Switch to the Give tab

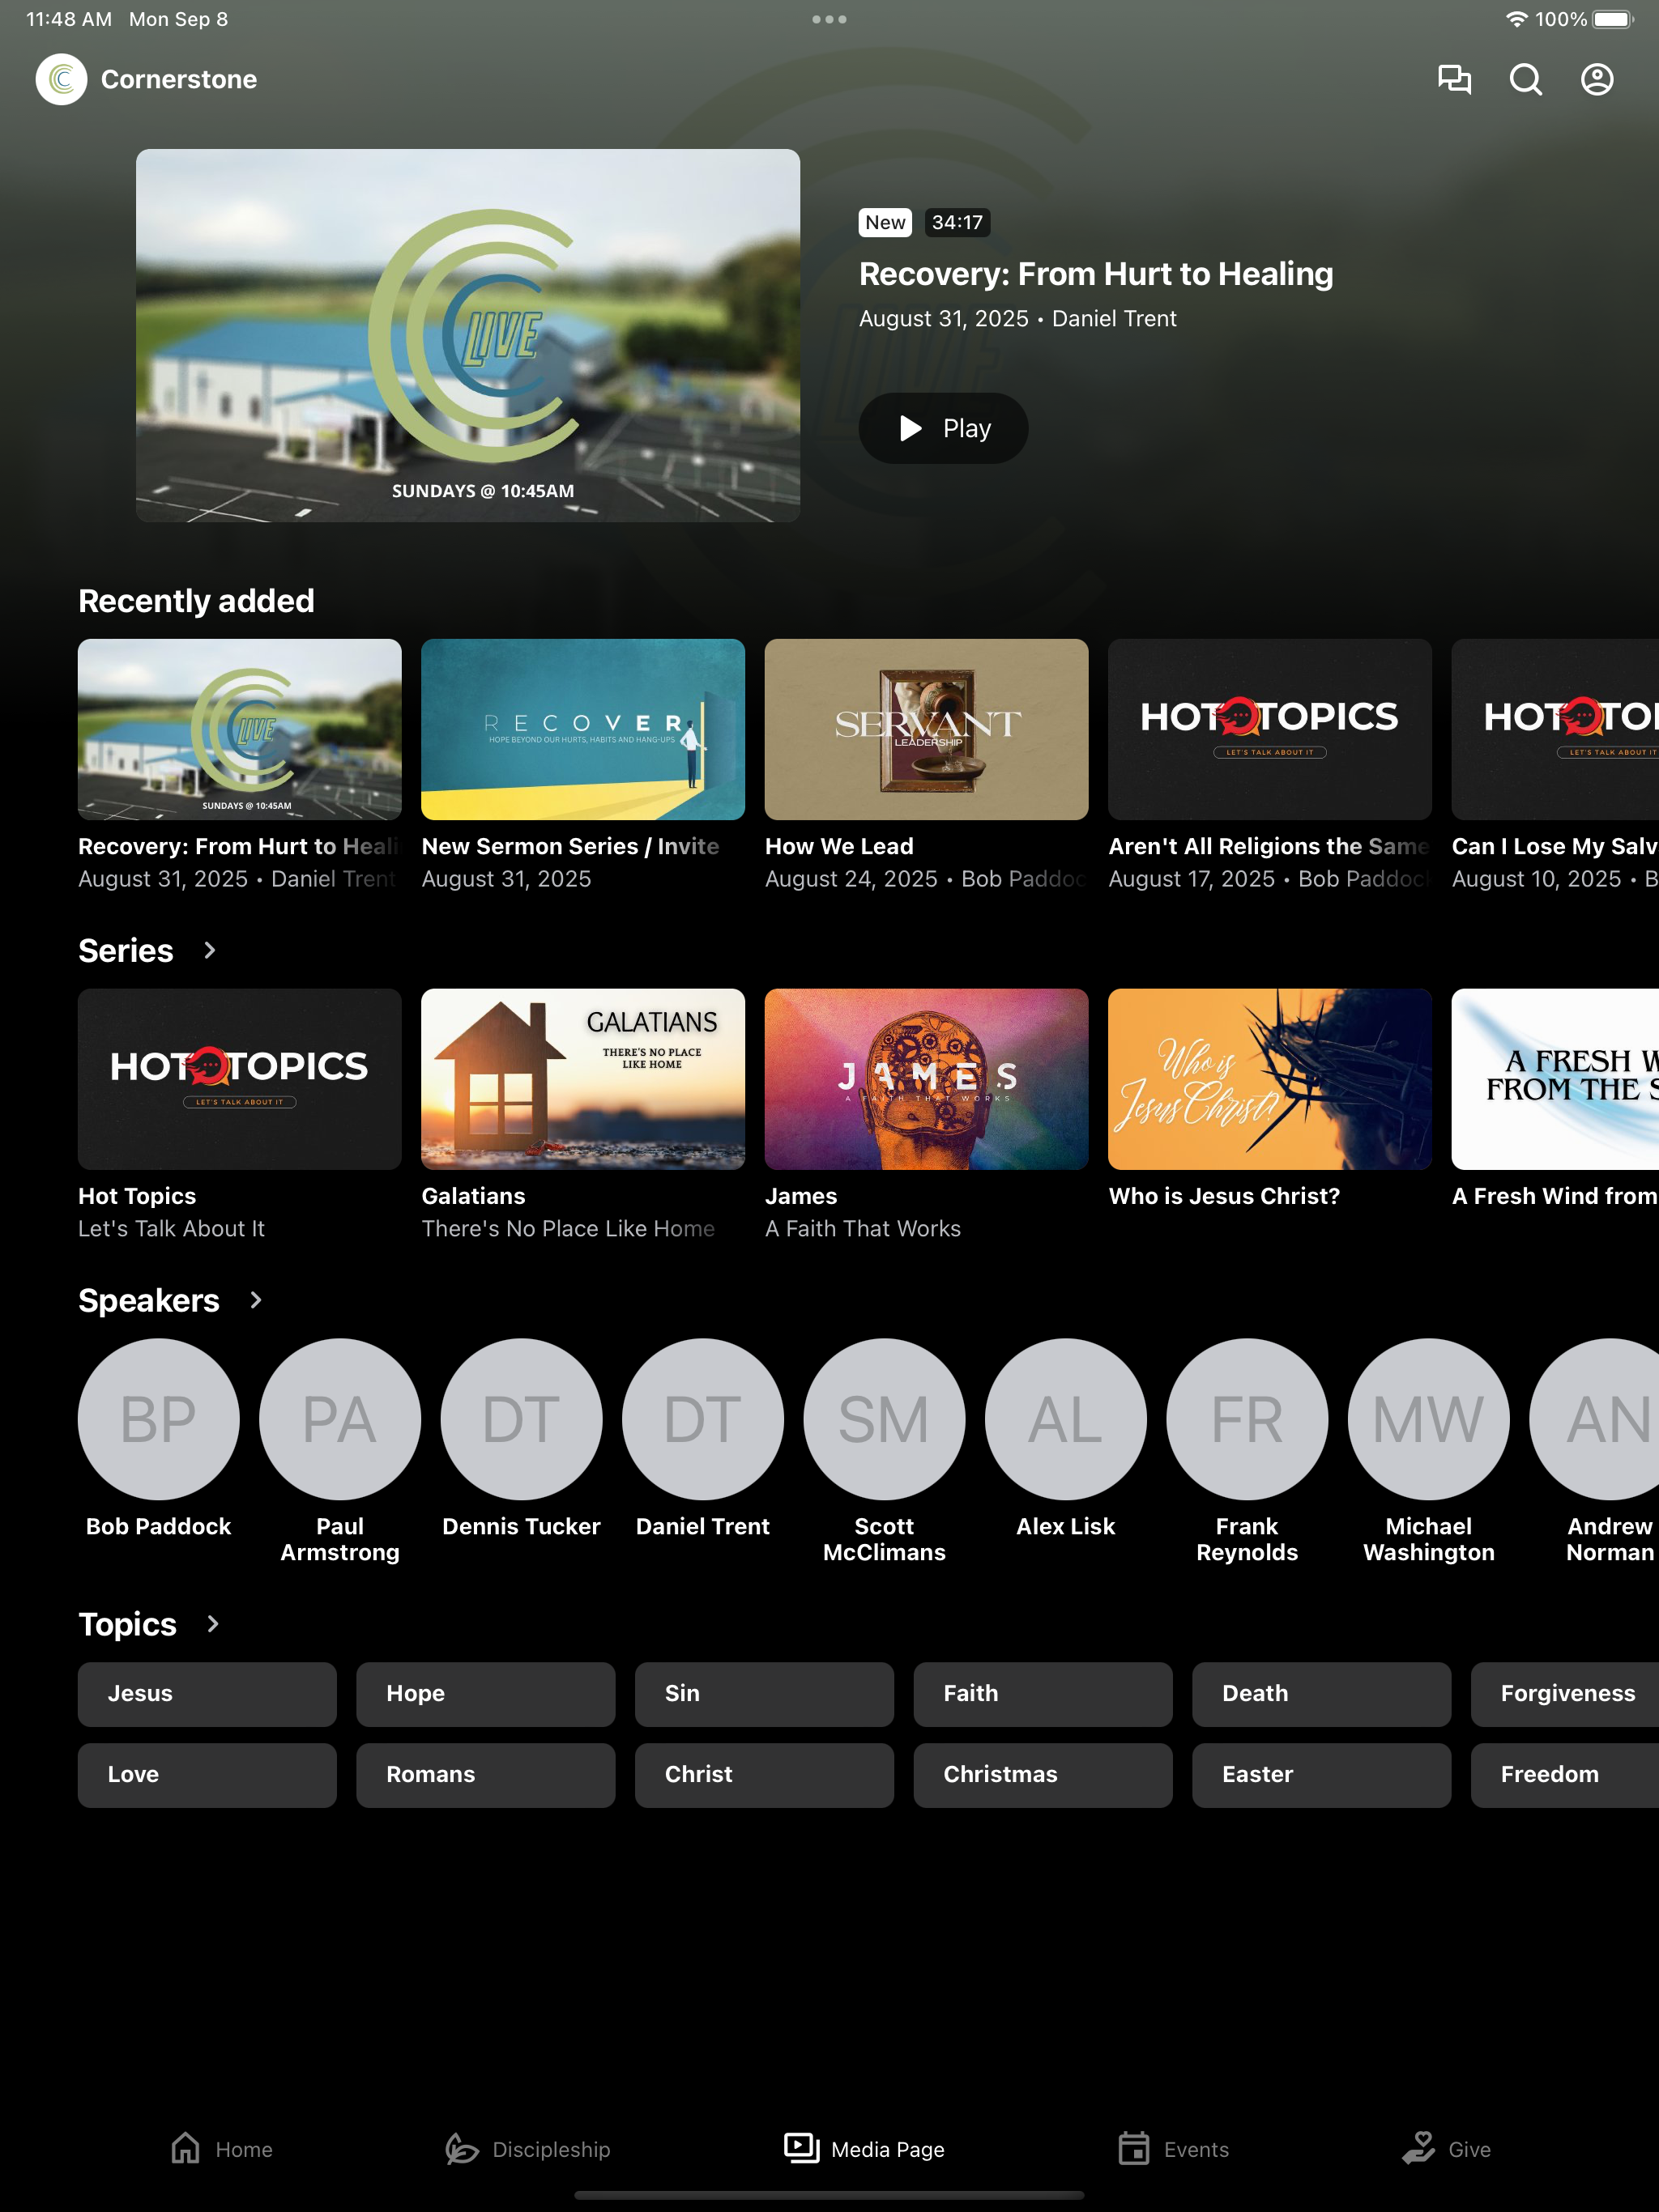[x=1446, y=2149]
